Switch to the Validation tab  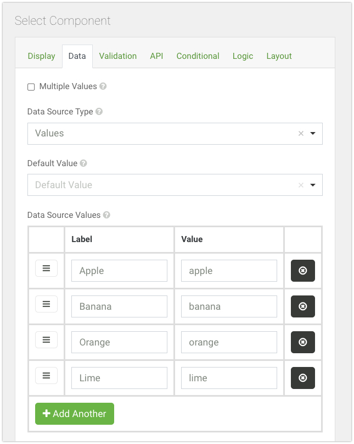coord(118,56)
